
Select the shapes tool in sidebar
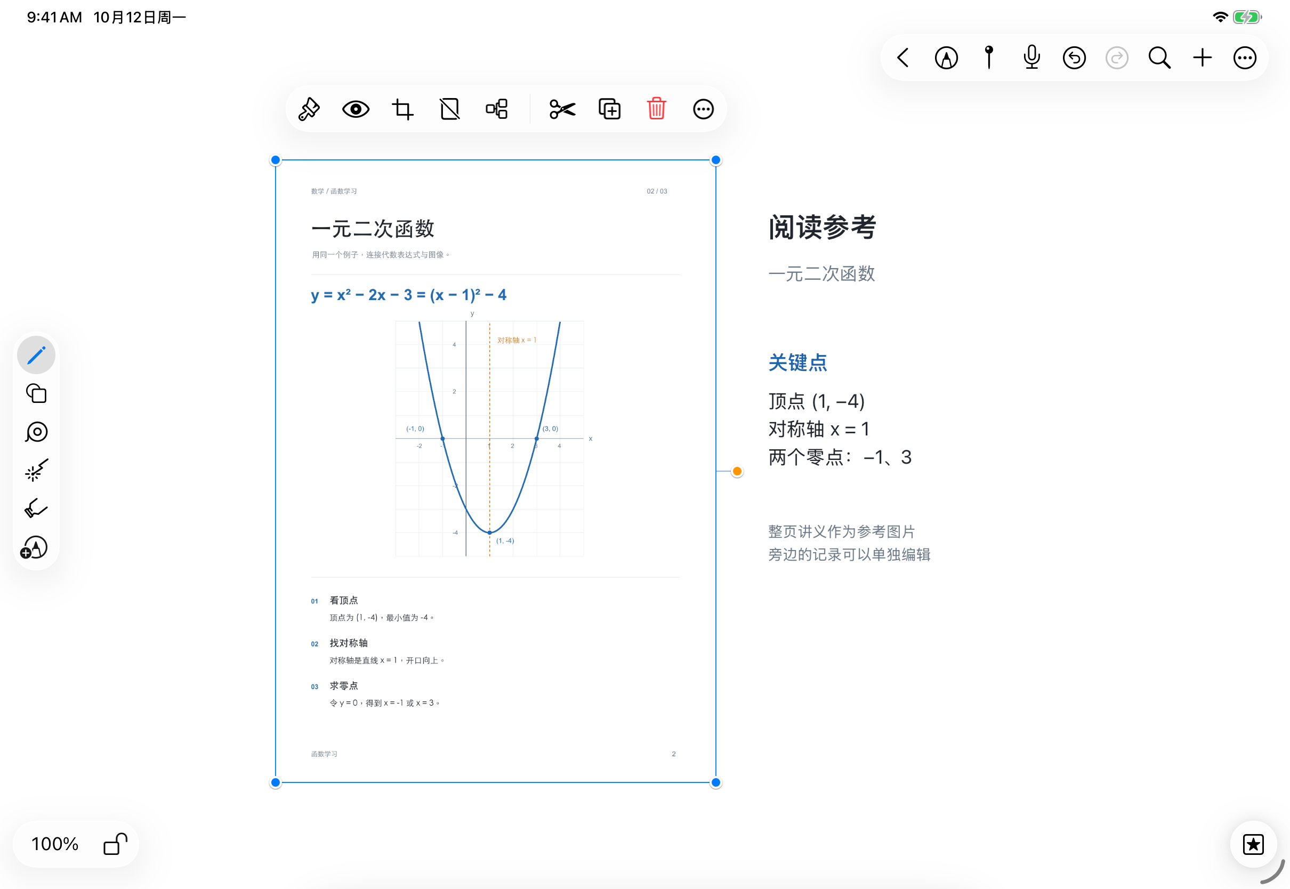pyautogui.click(x=36, y=394)
